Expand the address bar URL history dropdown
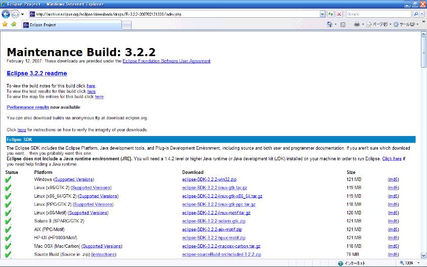This screenshot has height=267, width=427. [x=322, y=14]
